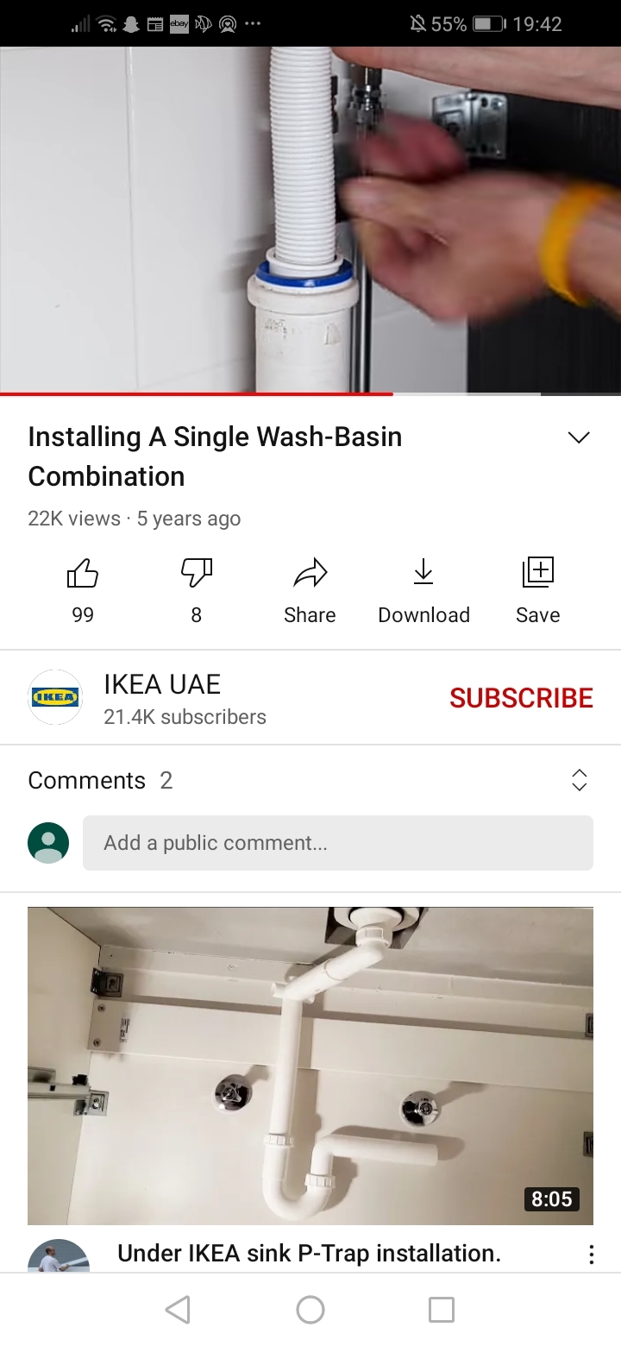Tap the thumbs-down dislike icon
This screenshot has height=1346, width=621.
197,574
